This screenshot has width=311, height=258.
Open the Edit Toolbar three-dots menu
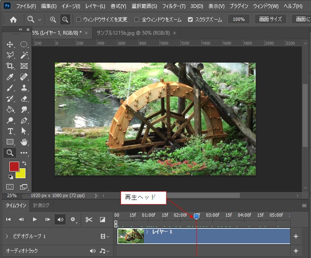point(24,153)
